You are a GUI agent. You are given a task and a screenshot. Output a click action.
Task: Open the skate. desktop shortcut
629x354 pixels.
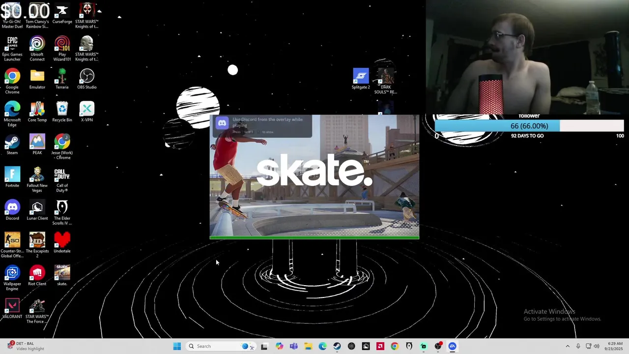(x=62, y=275)
